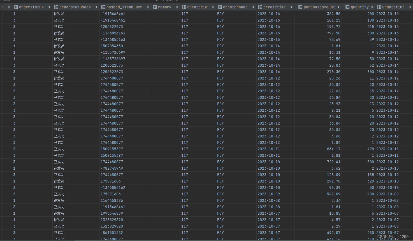Select createtime cell in the 547.09 row
Viewport: 413px width, 241px height.
coord(269,194)
